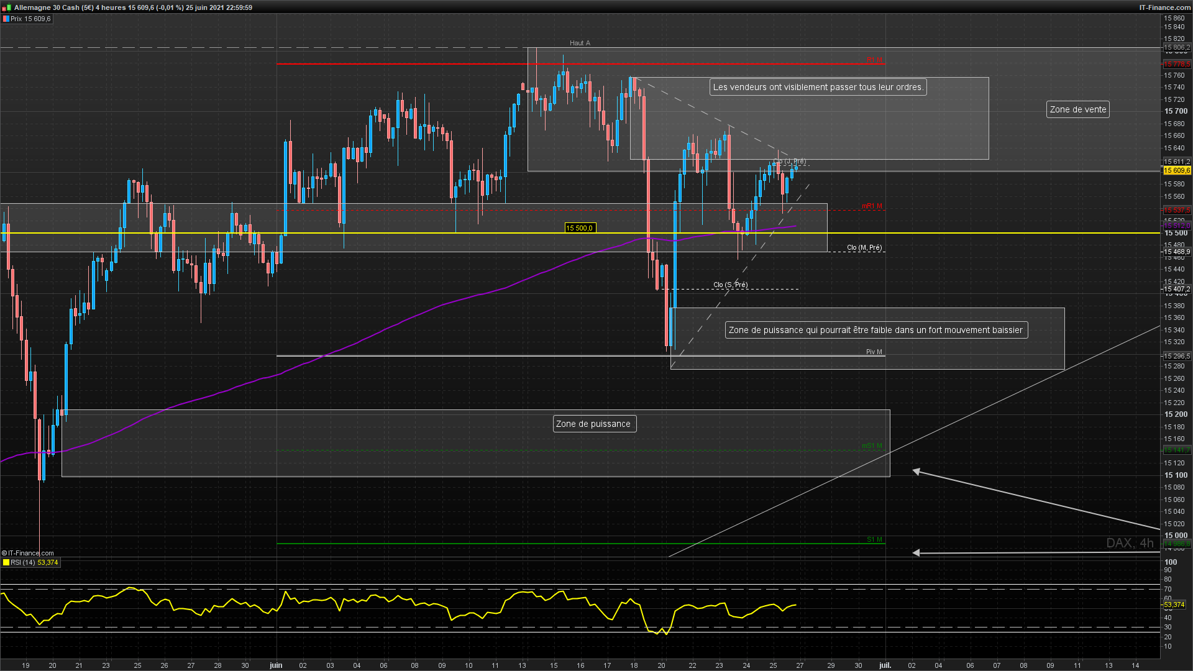Select the 'Zone de vente' text annotation

point(1077,110)
